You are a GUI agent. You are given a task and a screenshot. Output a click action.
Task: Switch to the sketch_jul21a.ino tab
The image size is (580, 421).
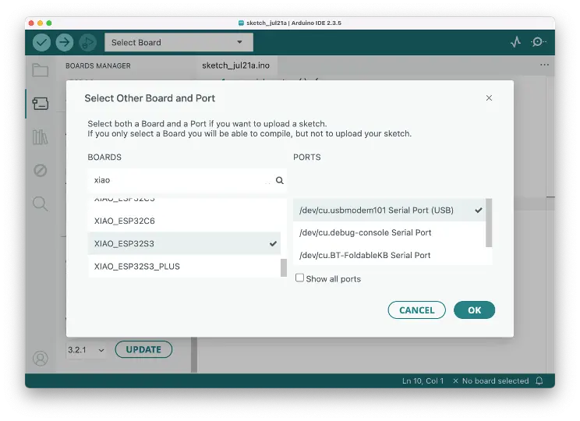tap(235, 65)
